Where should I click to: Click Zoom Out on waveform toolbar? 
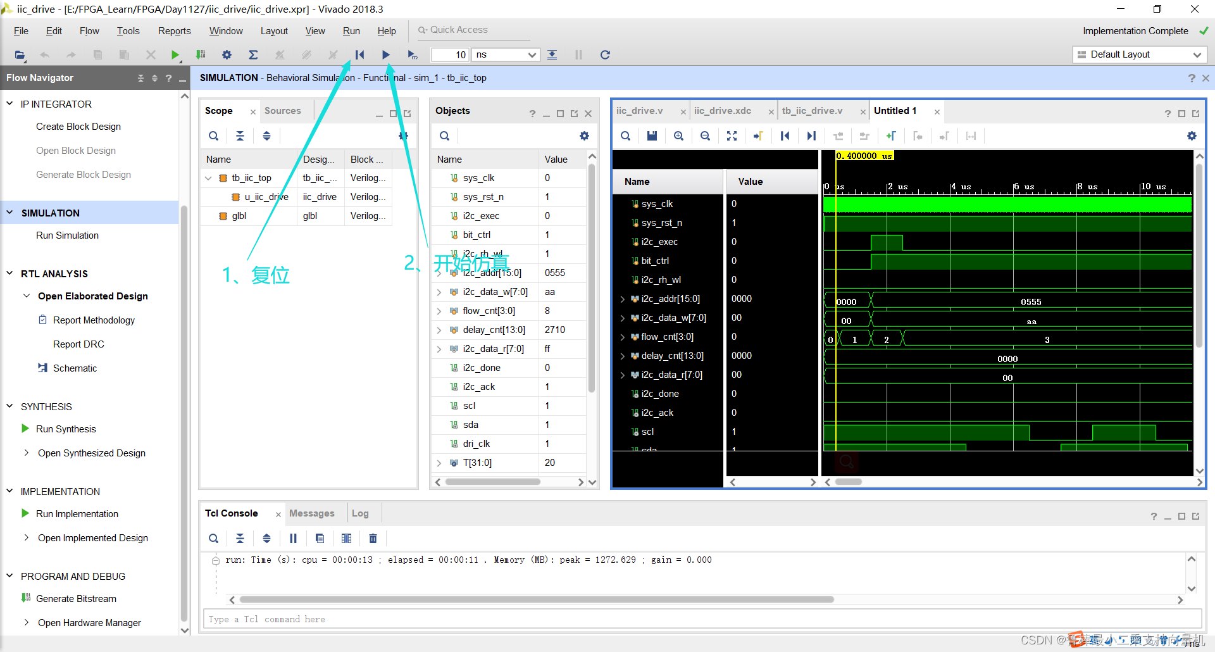click(705, 136)
